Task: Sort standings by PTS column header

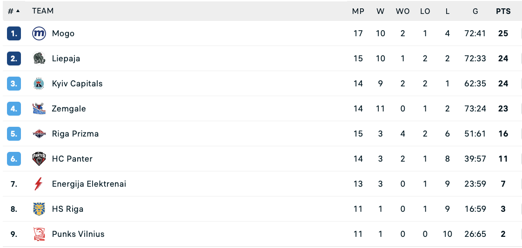Action: (x=503, y=11)
